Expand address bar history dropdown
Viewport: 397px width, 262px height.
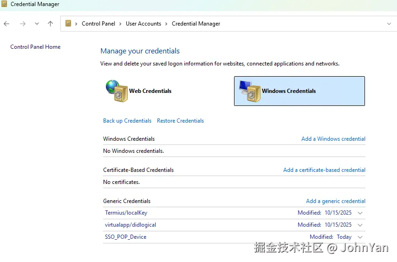[389, 24]
